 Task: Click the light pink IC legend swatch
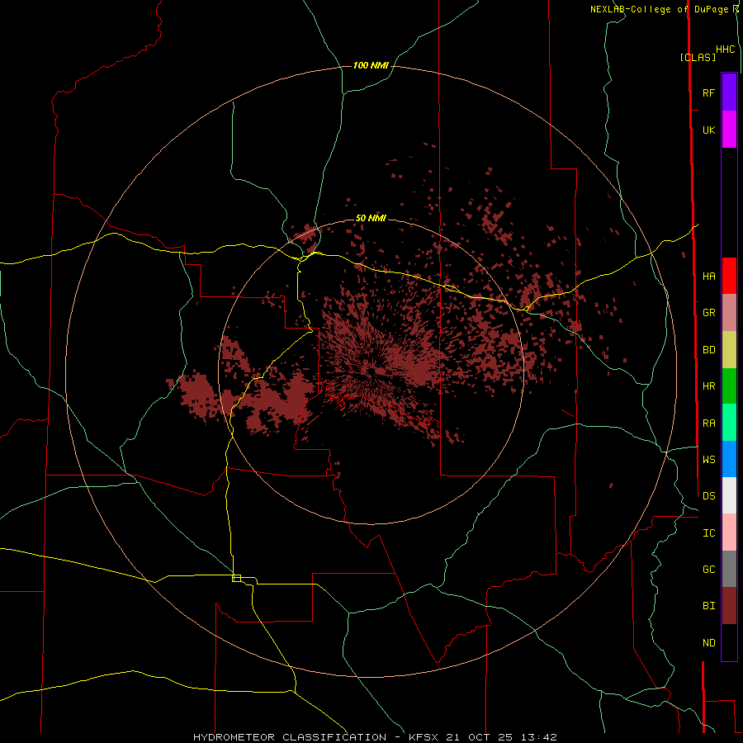[x=729, y=532]
